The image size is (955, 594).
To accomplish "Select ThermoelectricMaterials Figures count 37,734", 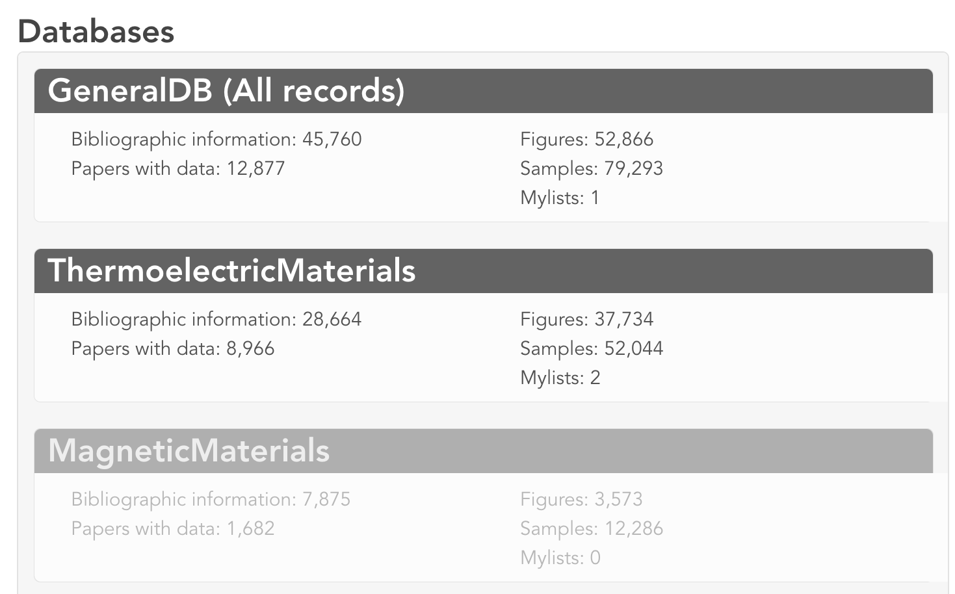I will pos(587,319).
